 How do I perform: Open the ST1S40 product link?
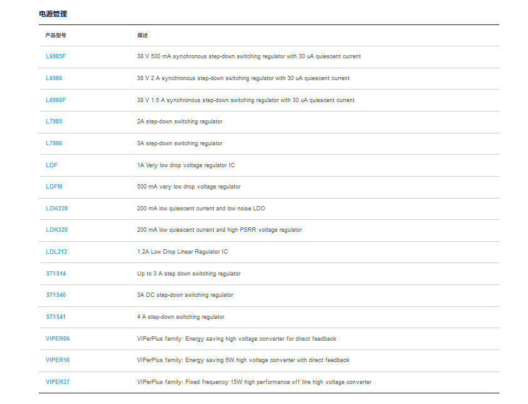point(56,295)
